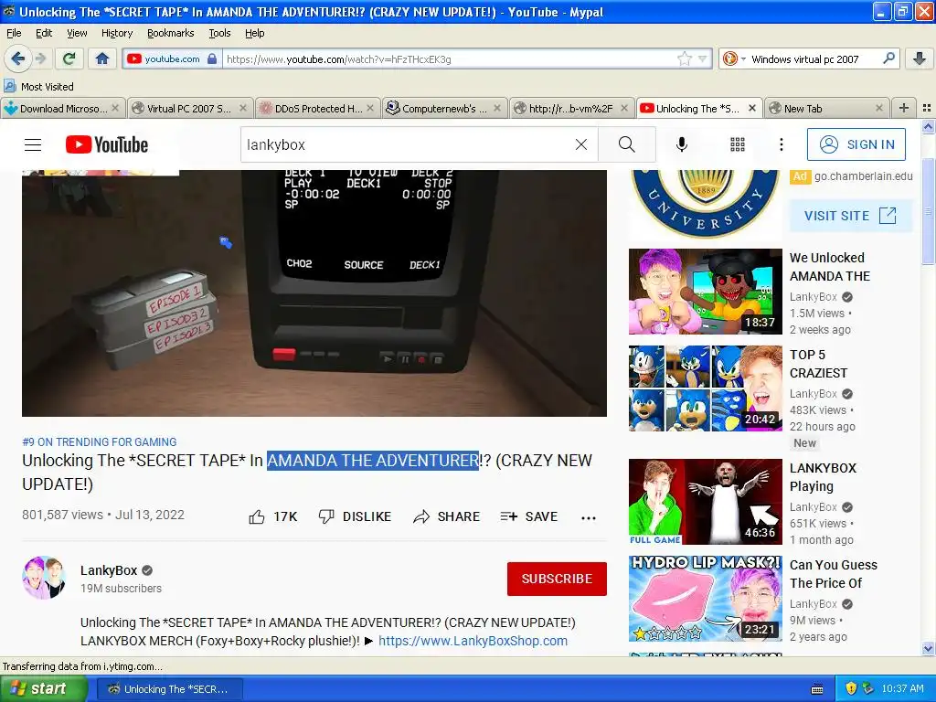The height and width of the screenshot is (702, 936).
Task: Click the page scrollbar down arrow
Action: (928, 648)
